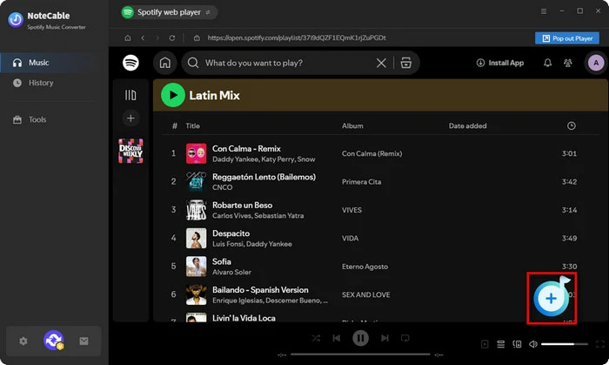Go to Spotify Home
The image size is (609, 365).
click(165, 63)
